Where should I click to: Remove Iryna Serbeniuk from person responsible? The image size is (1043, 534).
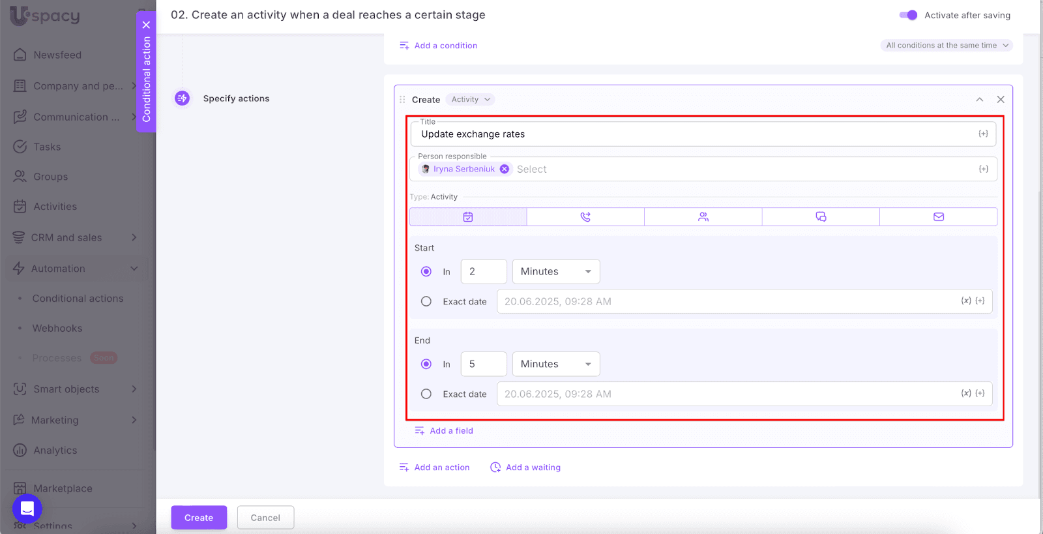[505, 169]
